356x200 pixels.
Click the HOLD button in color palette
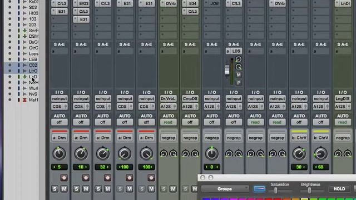click(339, 189)
